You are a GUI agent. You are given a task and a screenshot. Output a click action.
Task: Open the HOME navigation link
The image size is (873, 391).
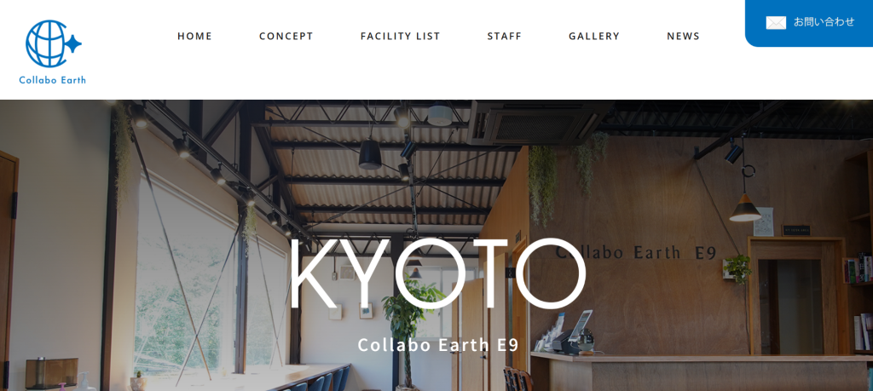coord(195,36)
